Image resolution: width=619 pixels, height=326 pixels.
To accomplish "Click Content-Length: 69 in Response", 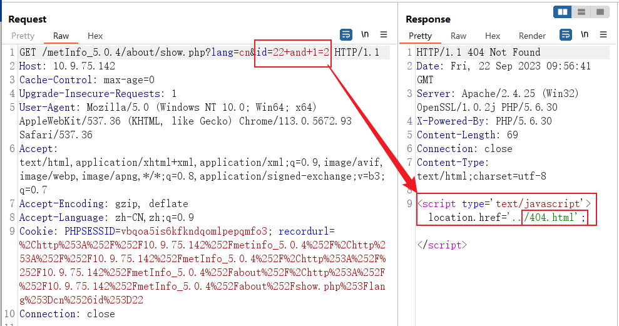I will tap(468, 135).
